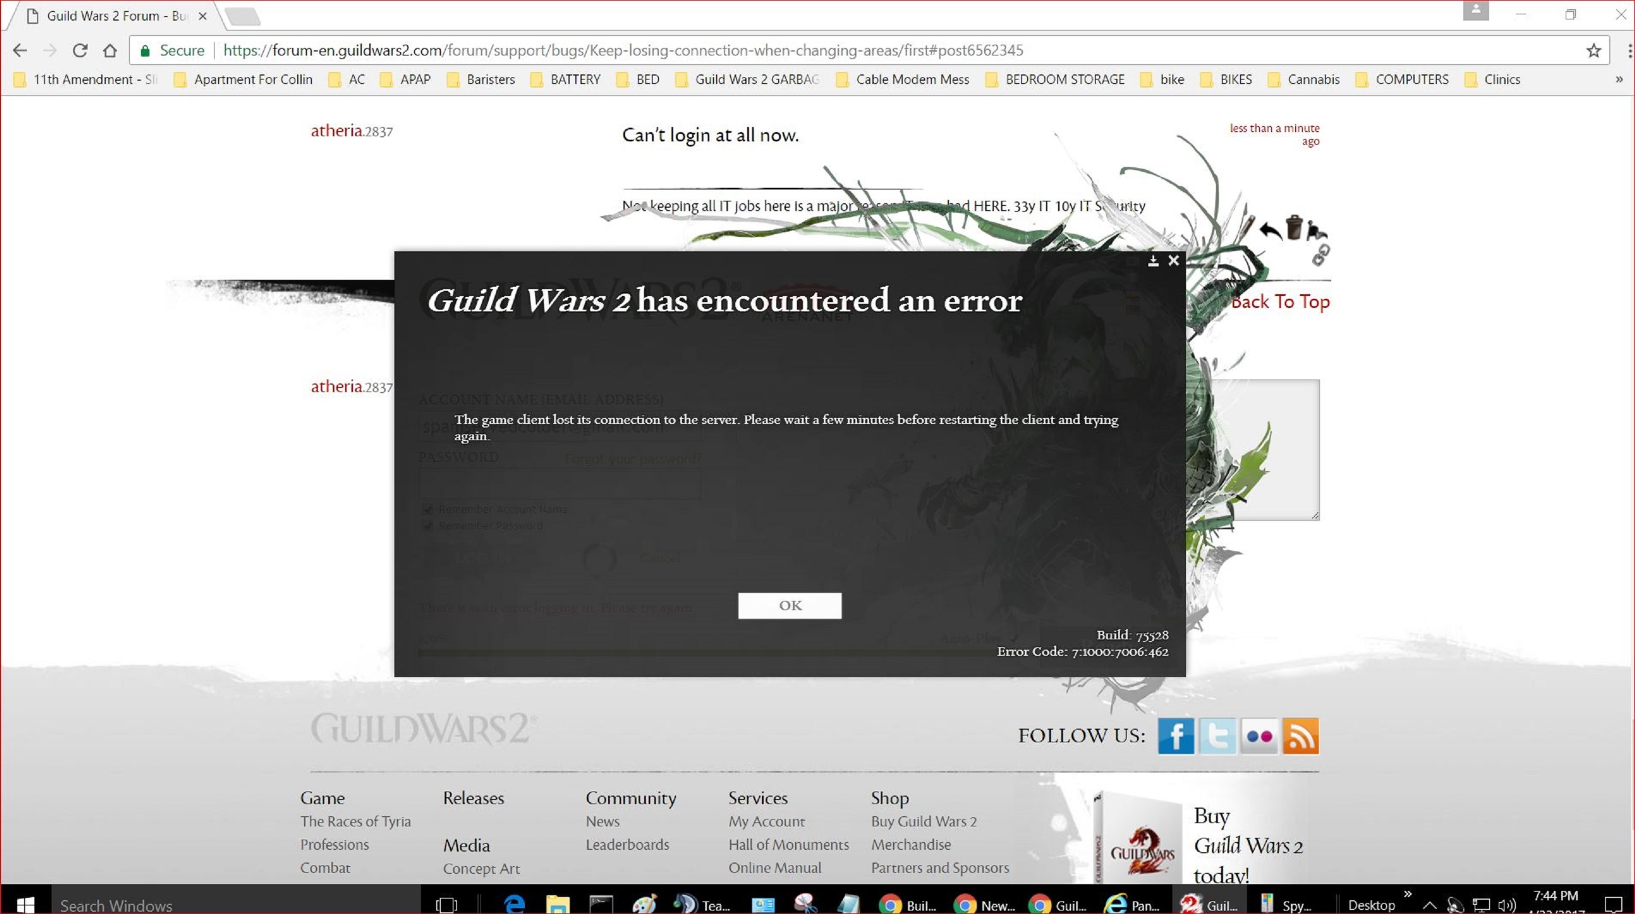Click the 'Back To Top' link

tap(1280, 302)
